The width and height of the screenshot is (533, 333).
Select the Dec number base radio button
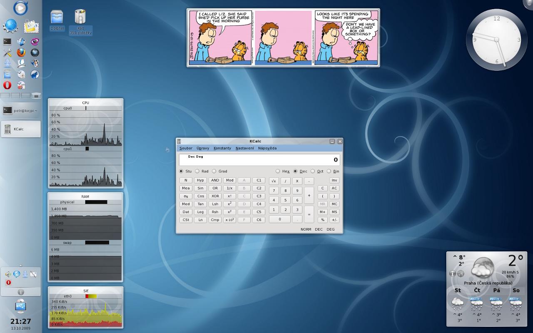[x=295, y=171]
